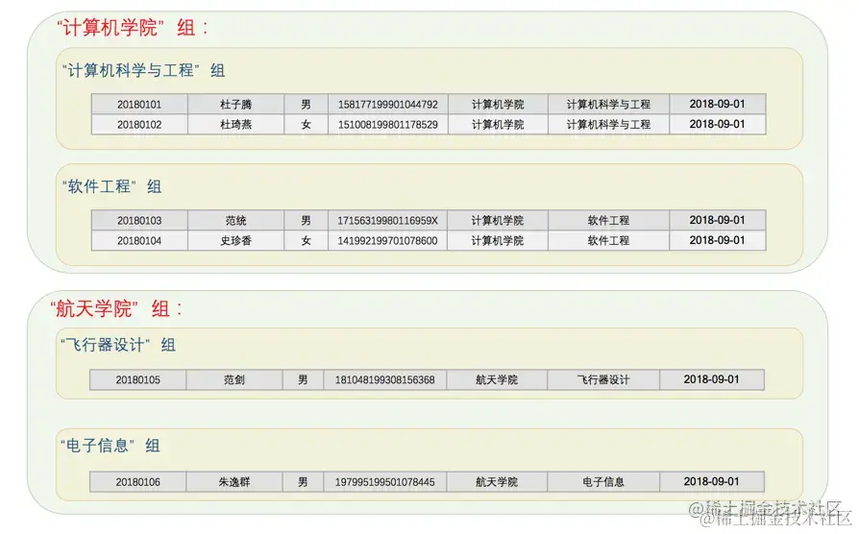Click 计算机学院 cell in 杜琦燕 row

(498, 124)
